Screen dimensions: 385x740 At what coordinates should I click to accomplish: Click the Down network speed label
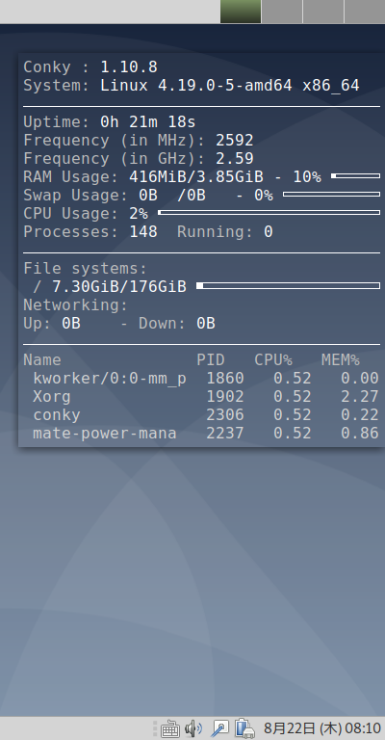pos(162,324)
